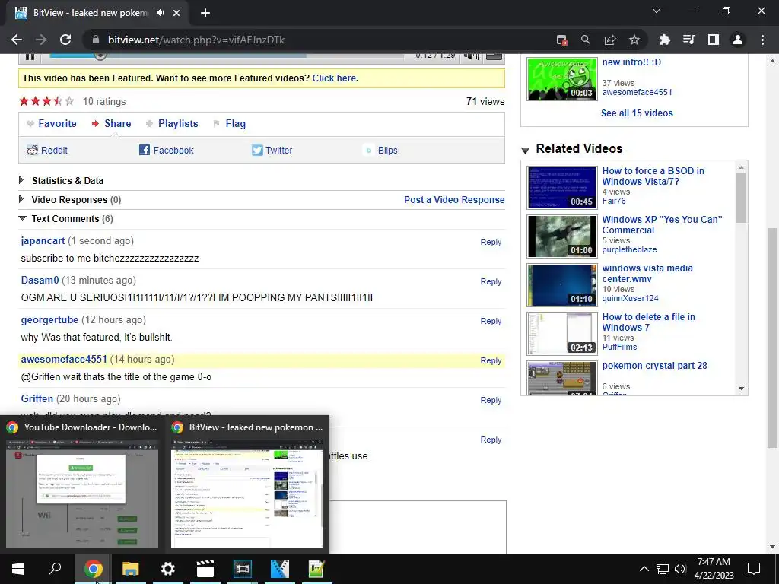Open Windows Start menu
Screen dimensions: 779x584
point(18,569)
